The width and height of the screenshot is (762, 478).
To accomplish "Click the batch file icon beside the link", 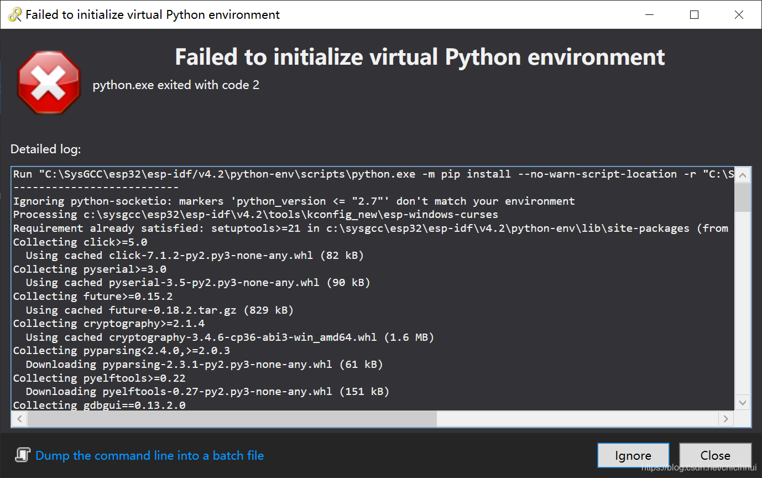I will pyautogui.click(x=22, y=455).
